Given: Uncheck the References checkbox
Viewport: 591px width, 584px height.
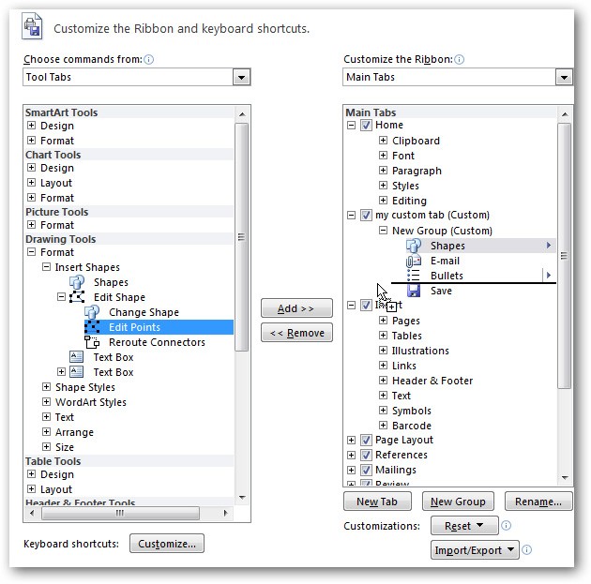Looking at the screenshot, I should pyautogui.click(x=366, y=455).
